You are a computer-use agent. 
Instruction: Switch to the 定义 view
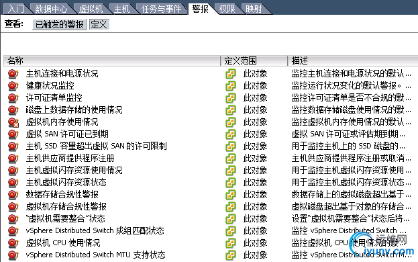coord(99,25)
